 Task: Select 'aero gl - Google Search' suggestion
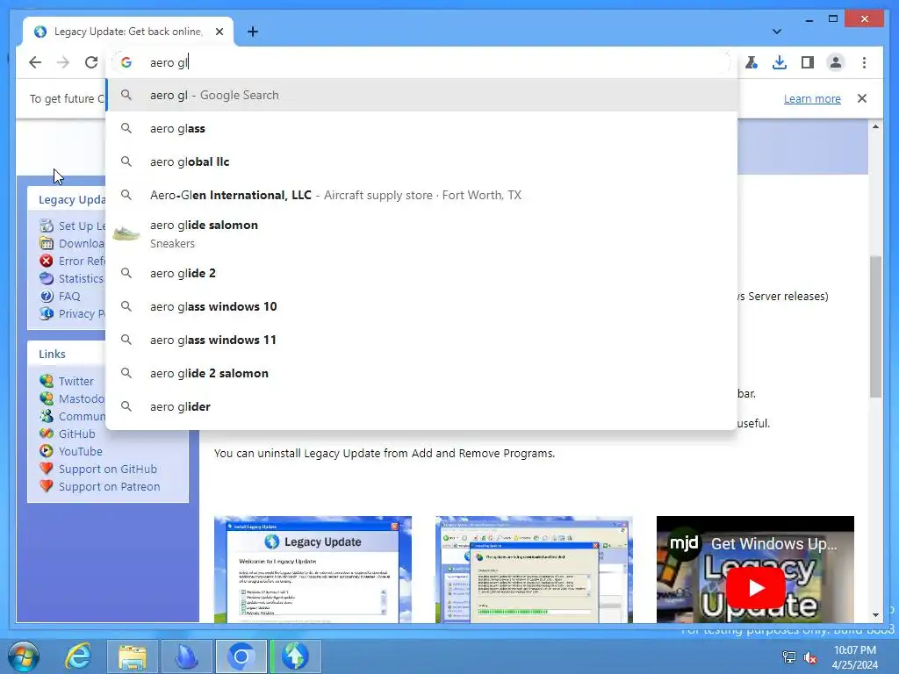click(422, 95)
